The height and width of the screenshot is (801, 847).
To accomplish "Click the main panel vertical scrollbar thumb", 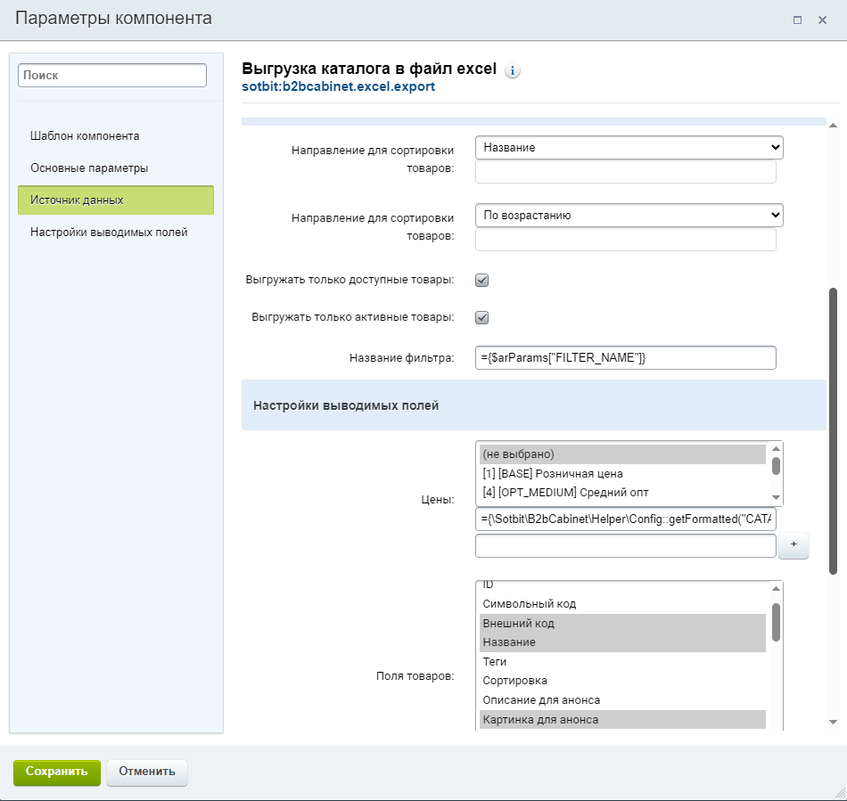I will pos(833,431).
